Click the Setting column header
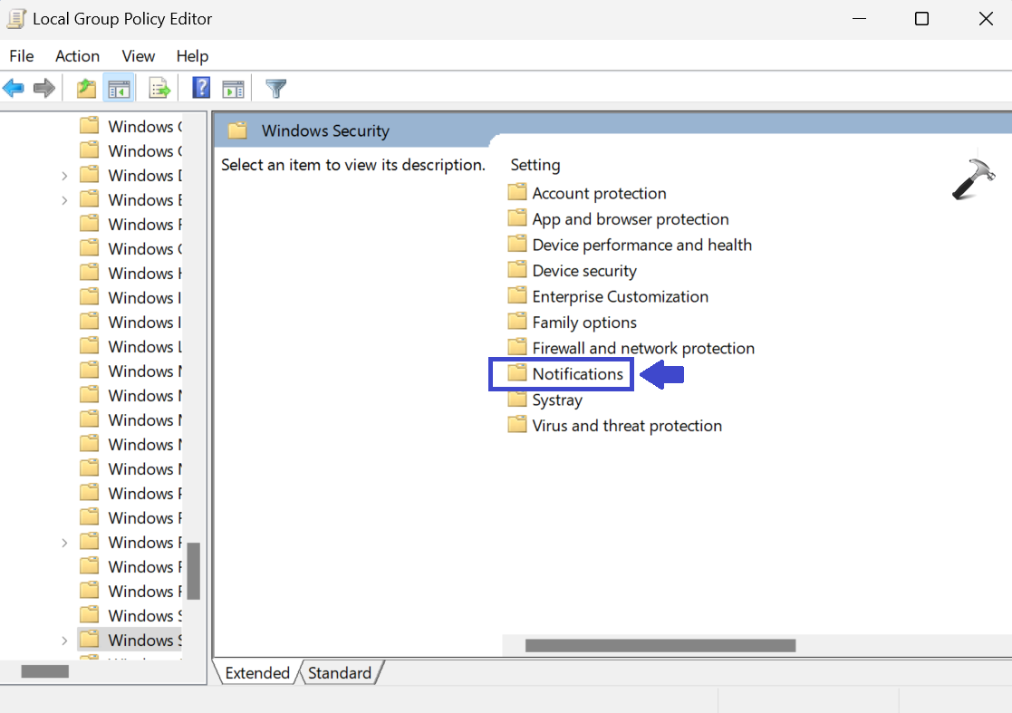Image resolution: width=1012 pixels, height=713 pixels. [535, 165]
